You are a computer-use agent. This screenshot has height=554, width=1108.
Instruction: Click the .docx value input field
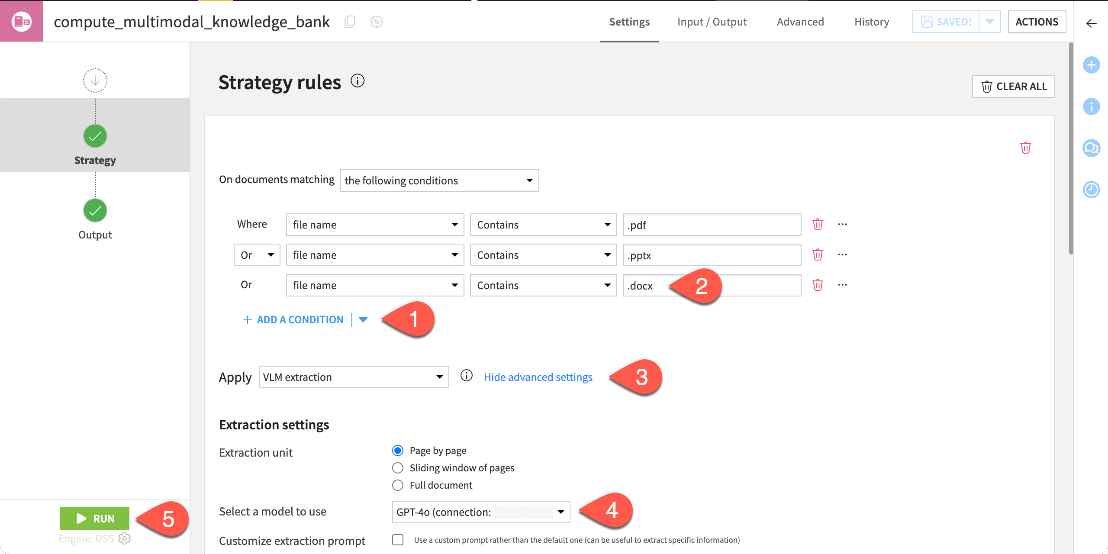(x=712, y=285)
